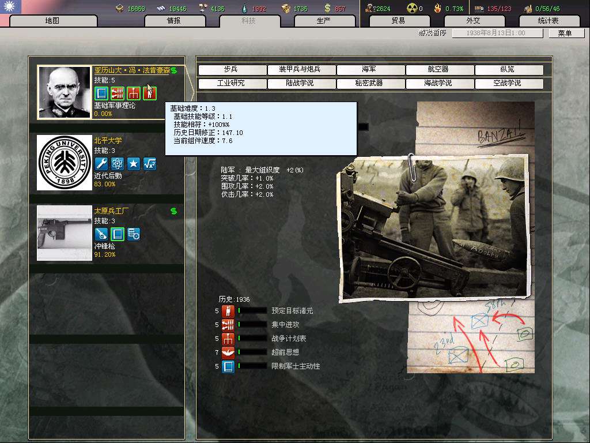
Task: Open the 空战学说 air doctrine category
Action: click(509, 84)
